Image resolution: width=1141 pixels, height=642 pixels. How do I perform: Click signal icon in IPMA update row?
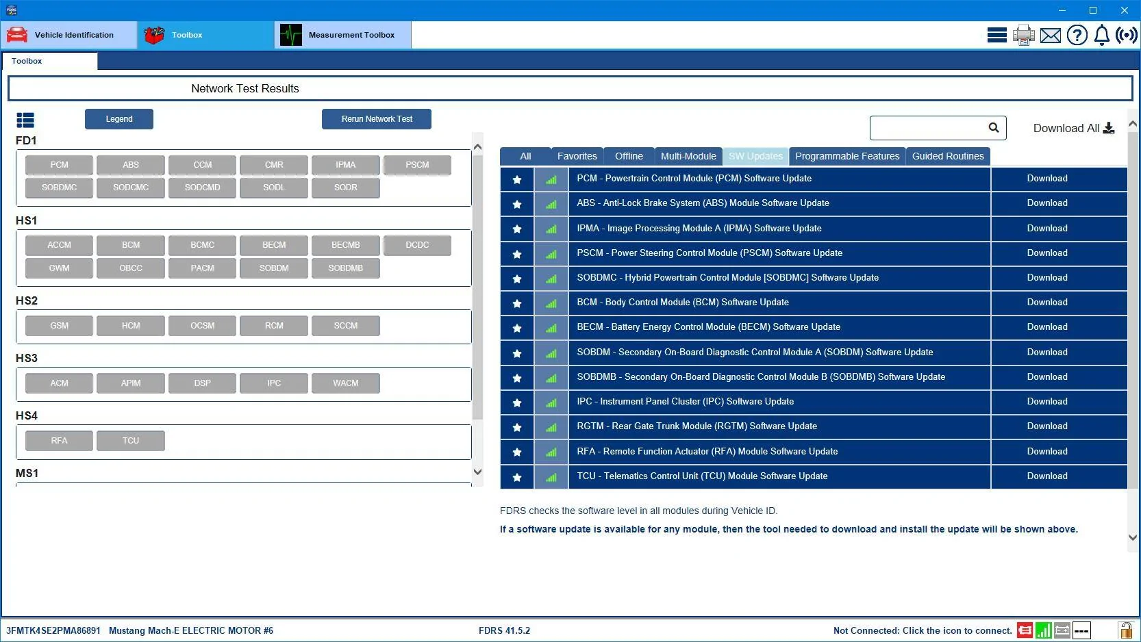click(551, 229)
